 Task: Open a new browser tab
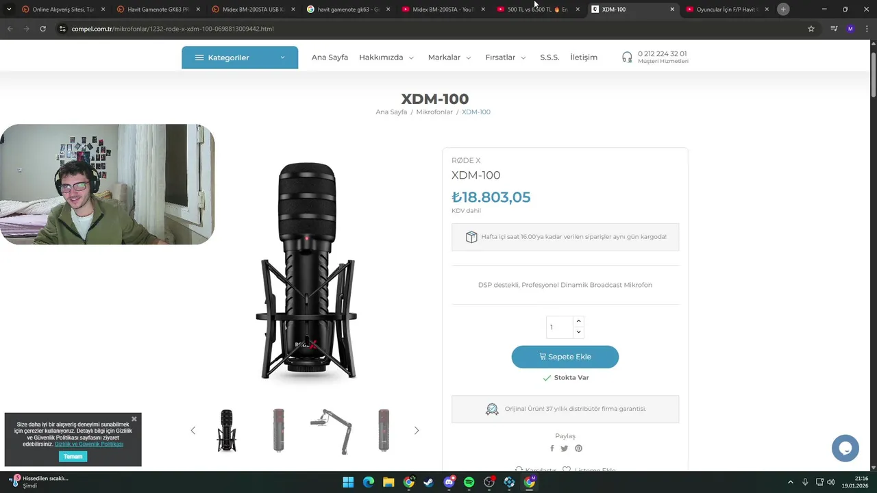(783, 10)
